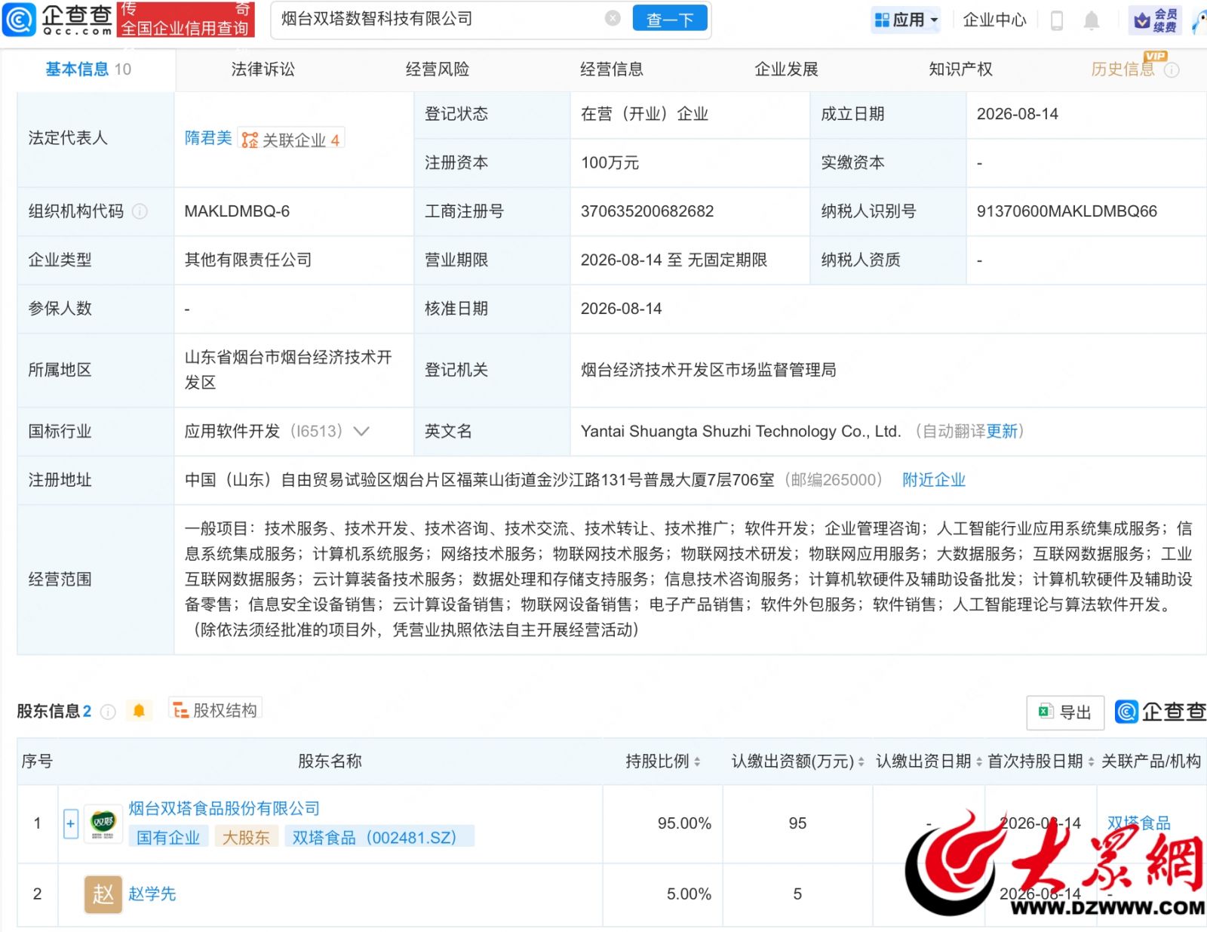
Task: Open 企业中心 in the header
Action: pos(994,20)
